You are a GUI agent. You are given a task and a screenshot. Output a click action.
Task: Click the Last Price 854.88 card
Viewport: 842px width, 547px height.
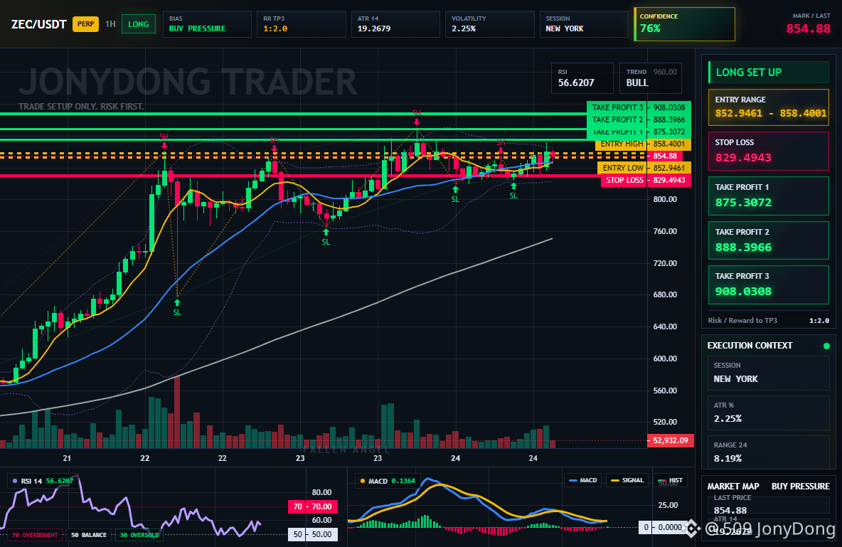pos(769,504)
